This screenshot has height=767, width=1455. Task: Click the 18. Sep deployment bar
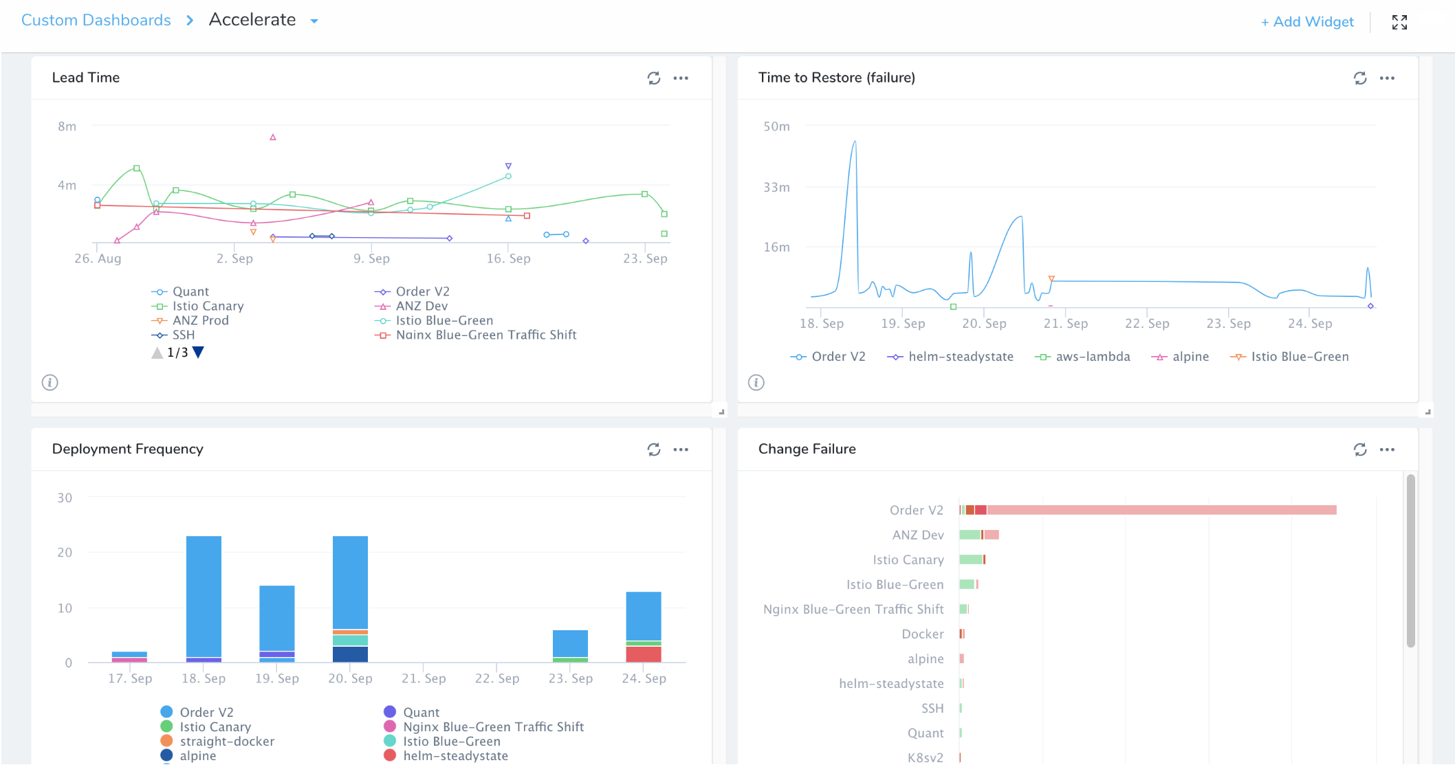(204, 599)
